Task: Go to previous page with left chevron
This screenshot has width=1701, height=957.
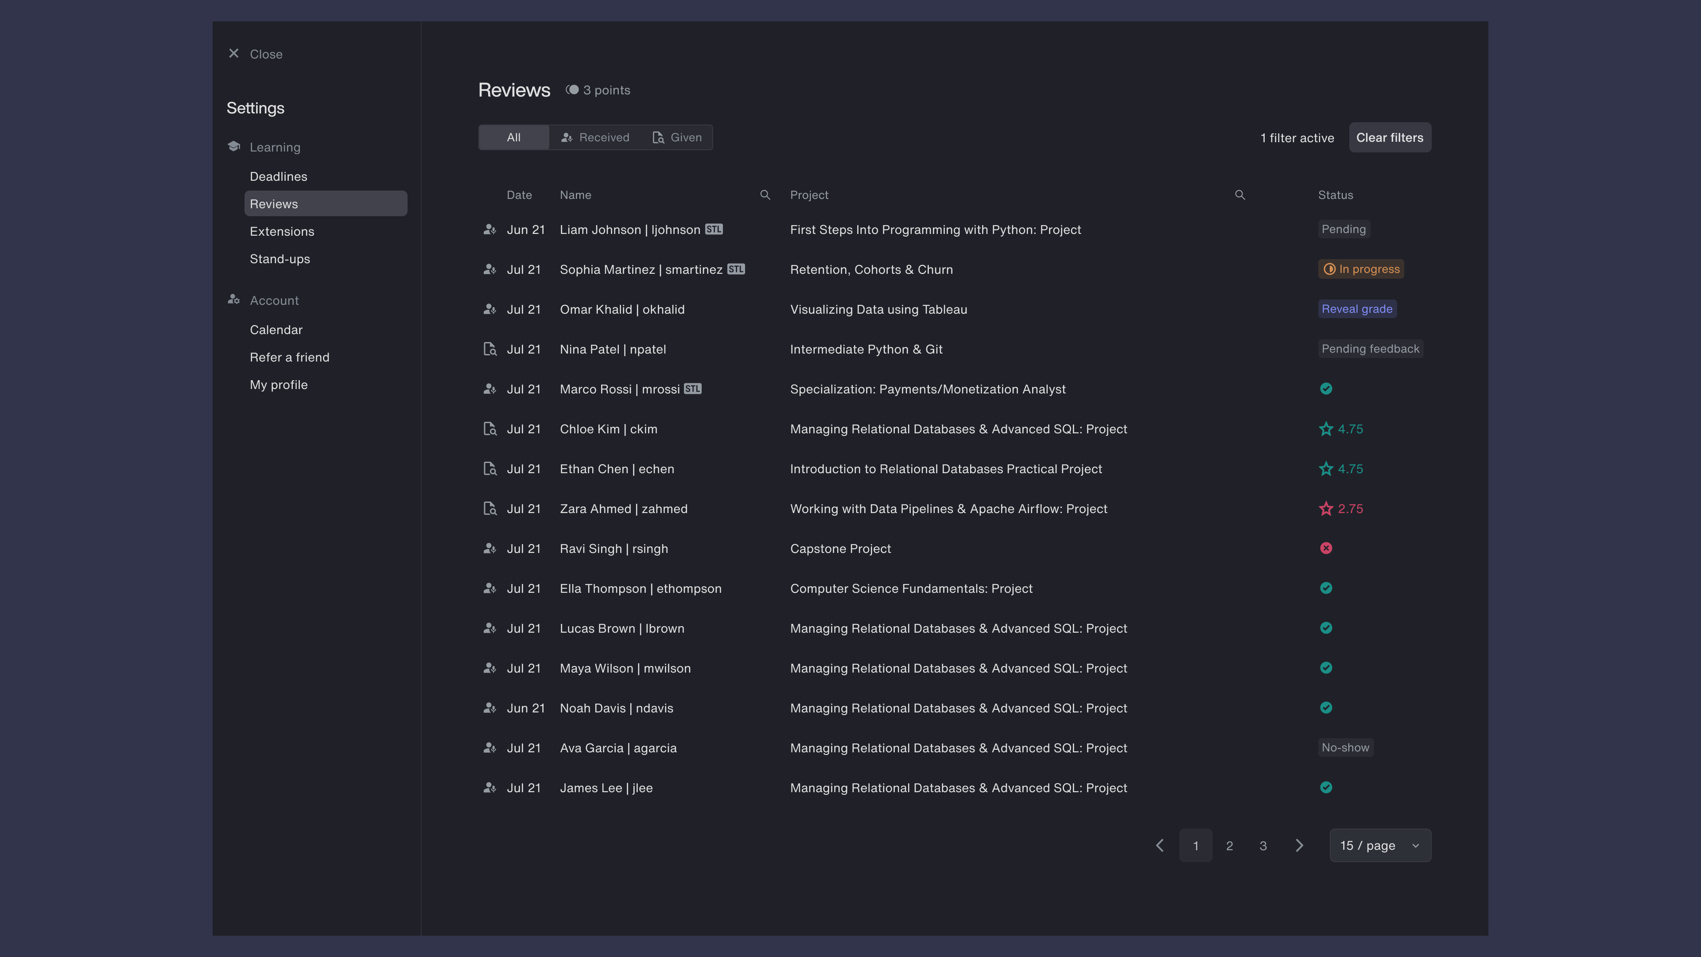Action: point(1160,845)
